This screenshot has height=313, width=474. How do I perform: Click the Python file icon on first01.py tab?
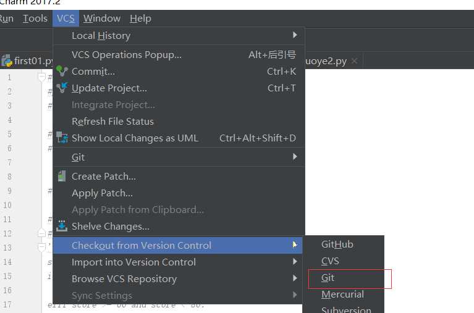coord(7,61)
